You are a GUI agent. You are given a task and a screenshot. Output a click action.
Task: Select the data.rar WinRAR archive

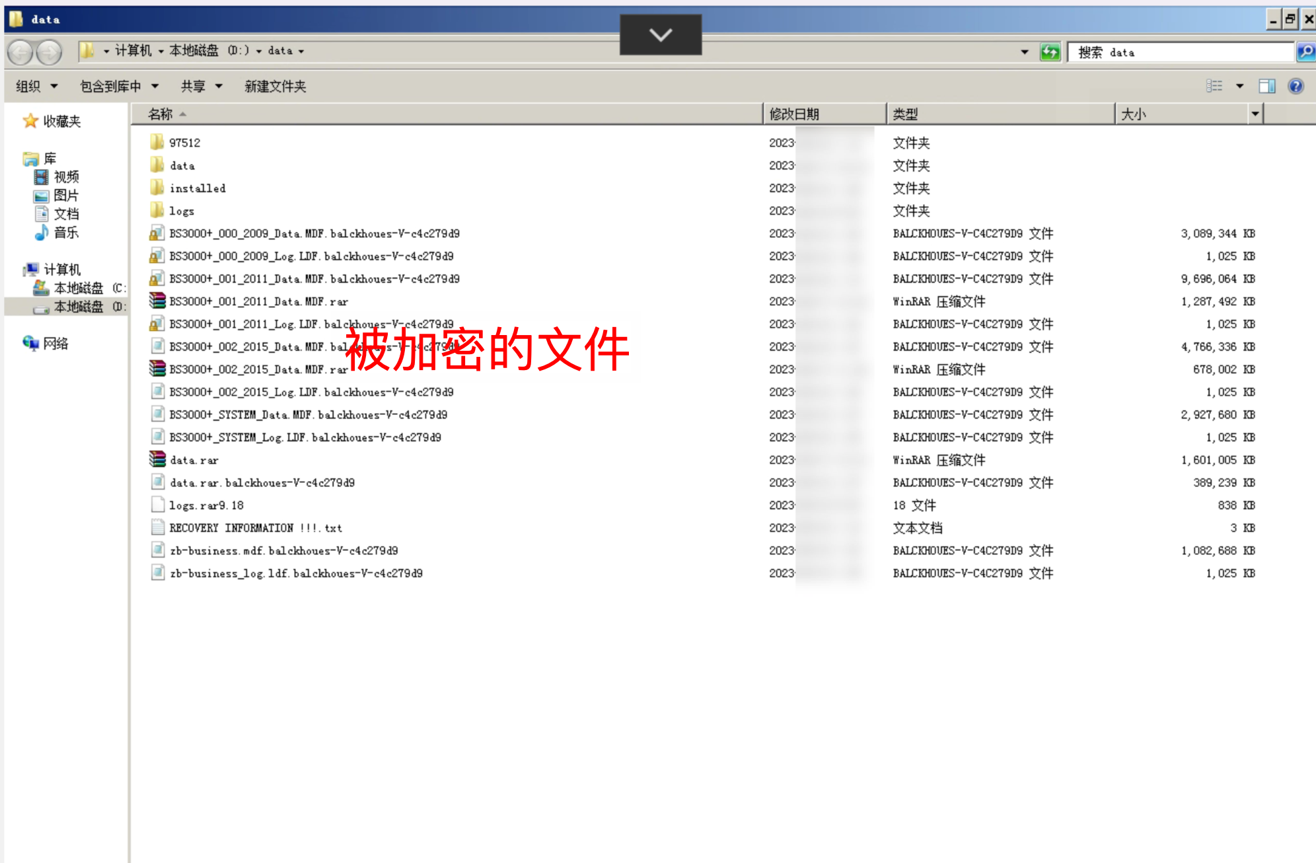(x=194, y=460)
